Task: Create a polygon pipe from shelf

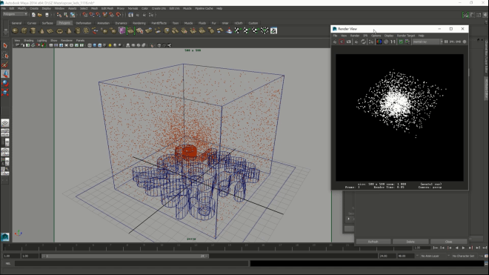Action: click(77, 30)
